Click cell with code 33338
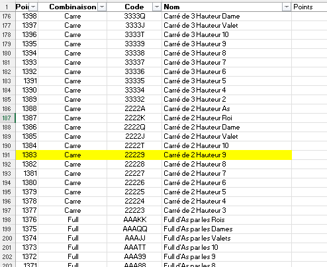Viewport: 327px width, 267px height. (x=134, y=54)
